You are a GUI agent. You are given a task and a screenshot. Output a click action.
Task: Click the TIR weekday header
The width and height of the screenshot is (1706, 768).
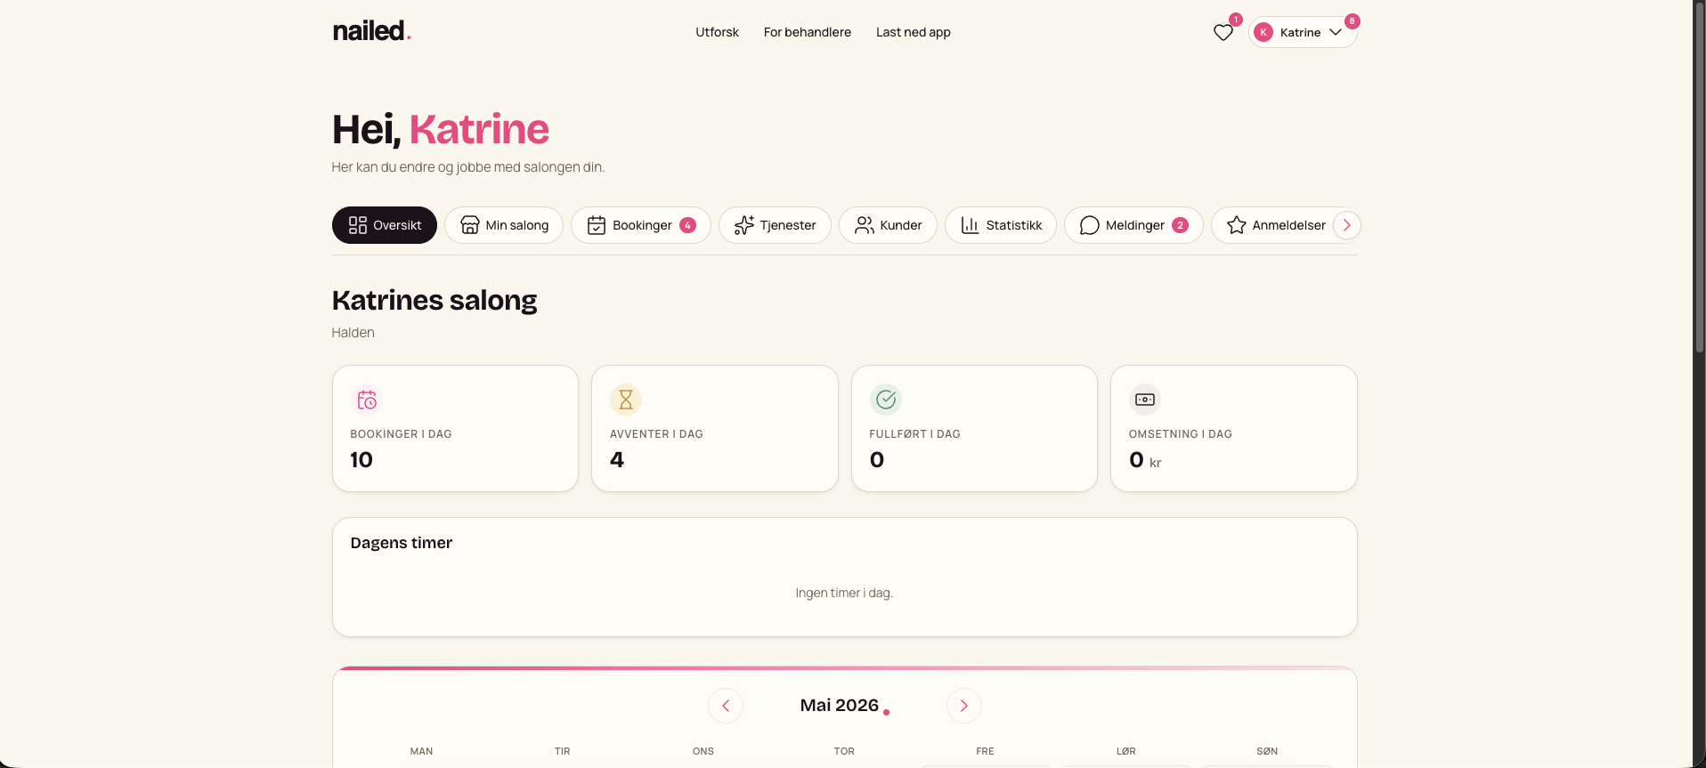coord(563,751)
